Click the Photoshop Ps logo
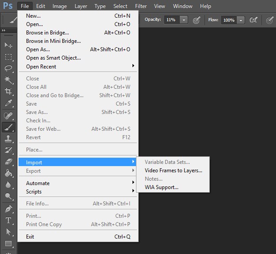Image resolution: width=276 pixels, height=254 pixels. (x=8, y=6)
